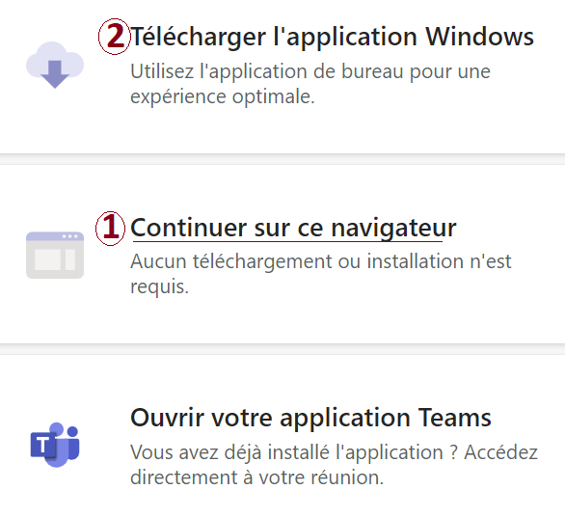Click the word "requis."

coord(160,287)
